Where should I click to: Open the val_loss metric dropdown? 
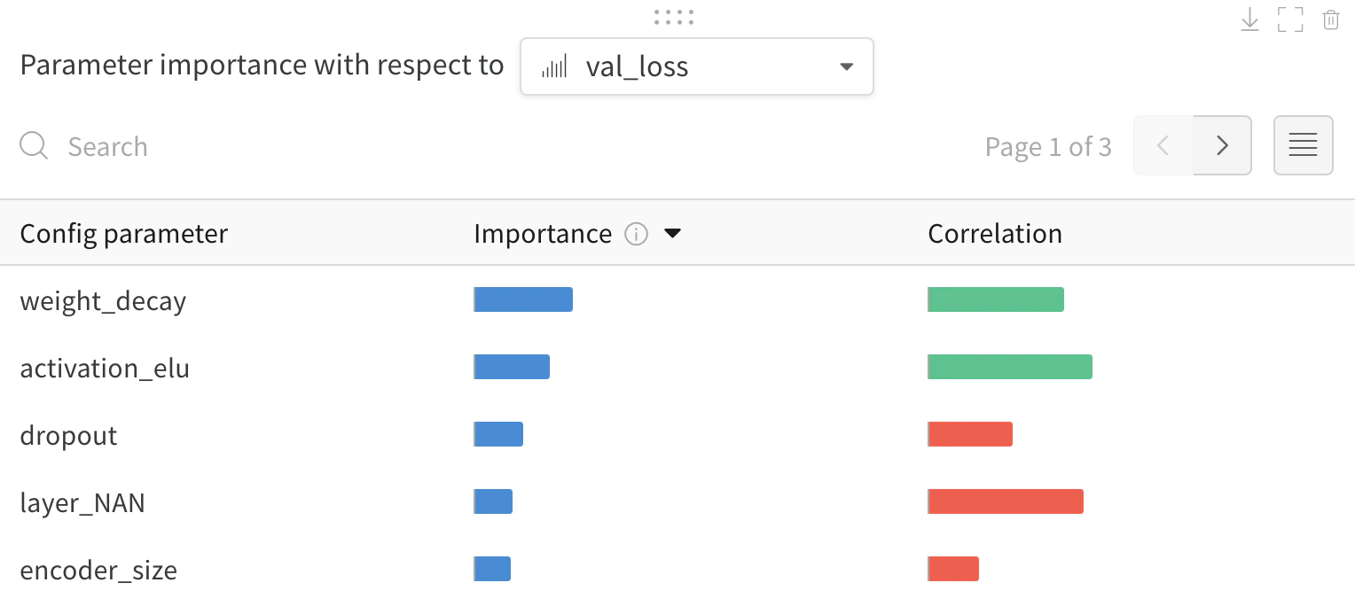696,66
